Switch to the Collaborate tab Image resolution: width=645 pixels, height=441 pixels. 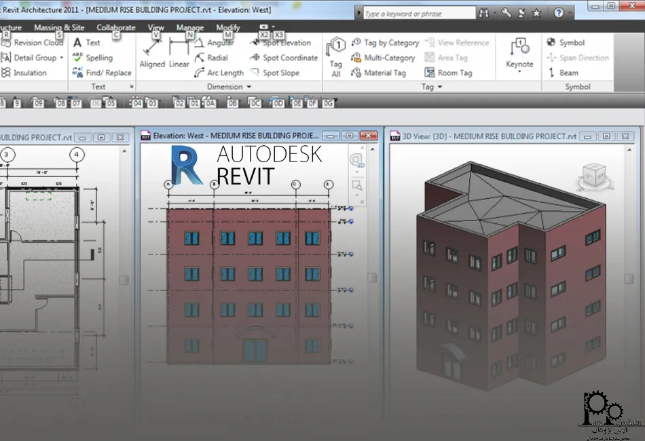[x=116, y=28]
